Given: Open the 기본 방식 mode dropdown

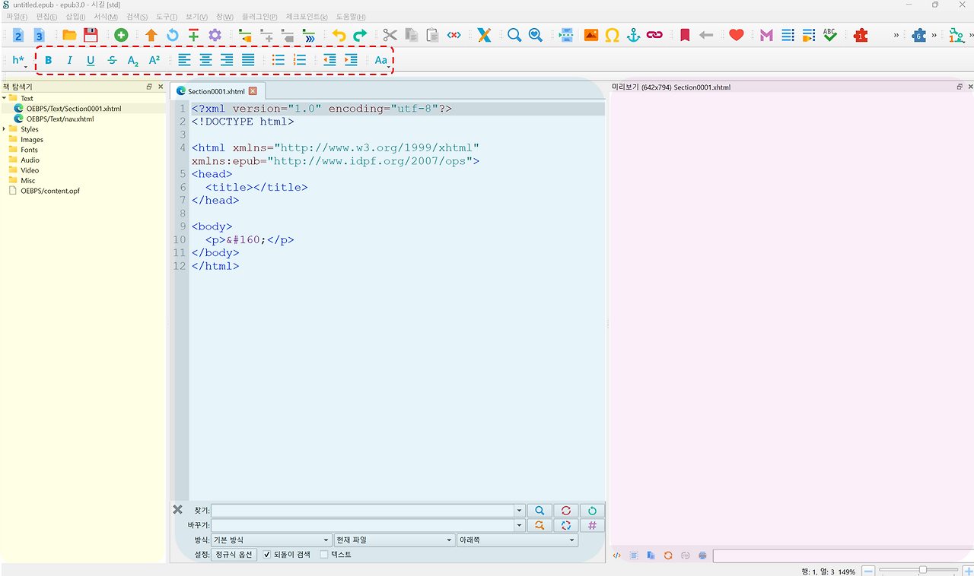Looking at the screenshot, I should point(272,540).
